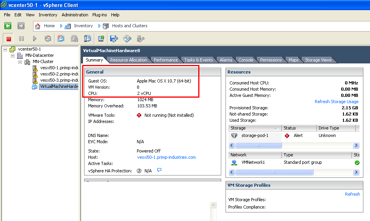Image resolution: width=370 pixels, height=221 pixels.
Task: Click the floppy connect toolbar icon
Action: coord(114,39)
